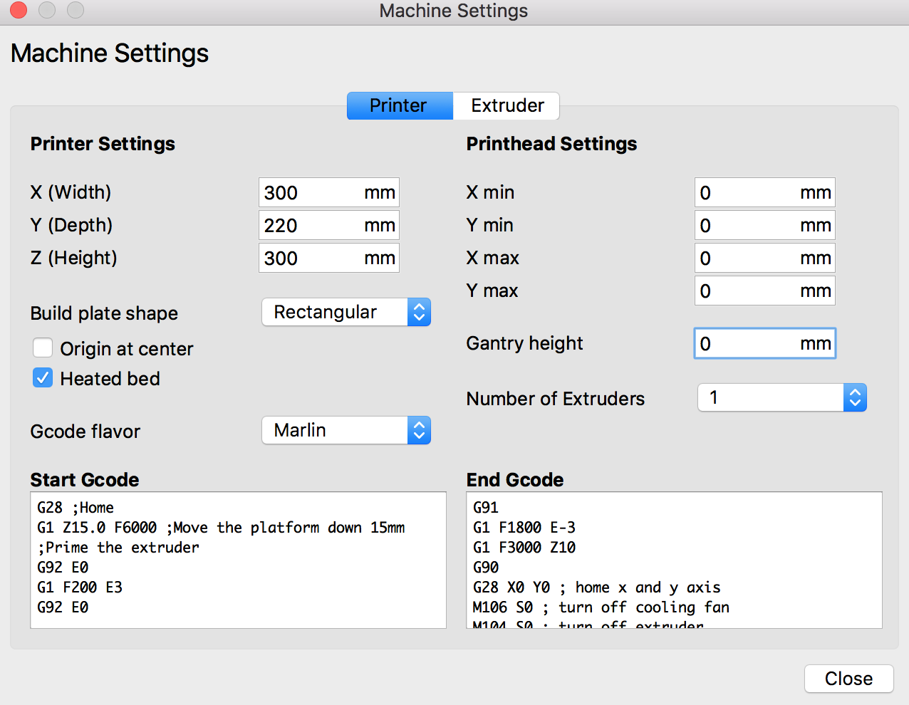Select the Printer tab
Screen dimensions: 909x705
click(399, 105)
